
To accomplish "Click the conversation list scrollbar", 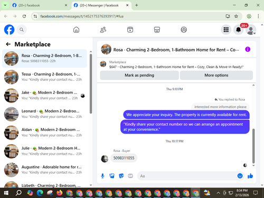I will (91, 83).
